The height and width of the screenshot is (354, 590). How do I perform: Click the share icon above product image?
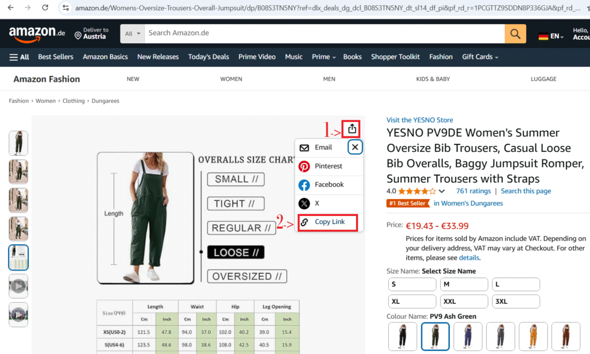pos(351,129)
